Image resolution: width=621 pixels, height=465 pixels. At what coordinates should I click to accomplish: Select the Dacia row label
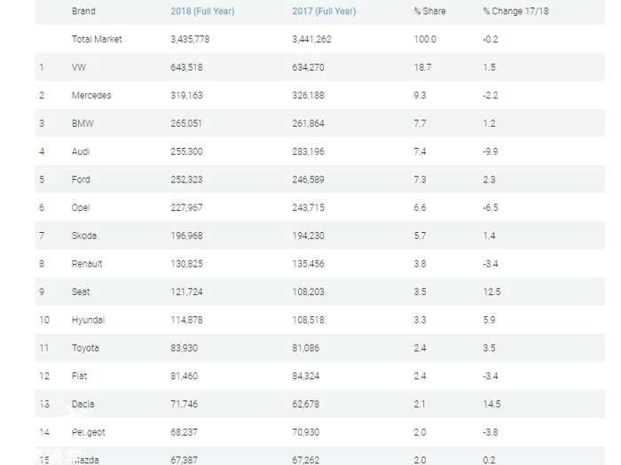(83, 405)
